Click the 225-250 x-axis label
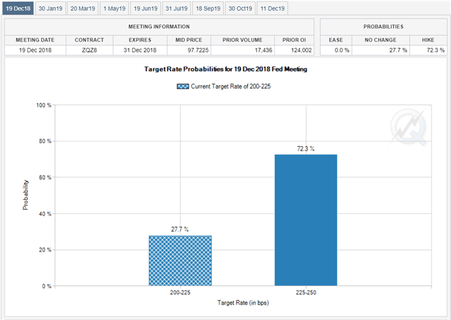 (306, 293)
